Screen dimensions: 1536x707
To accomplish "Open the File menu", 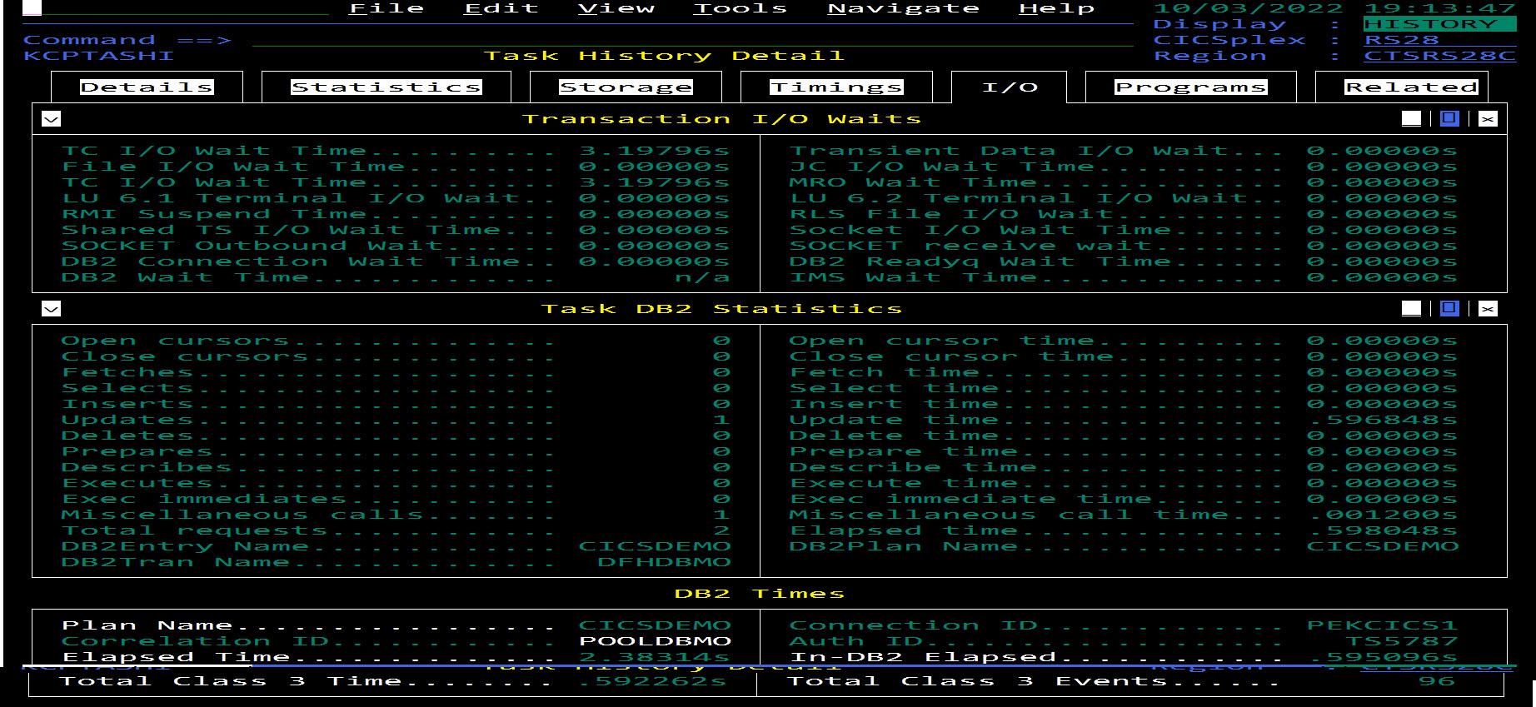I will (386, 8).
